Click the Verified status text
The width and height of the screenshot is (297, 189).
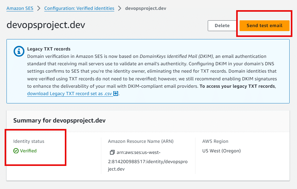click(x=28, y=151)
